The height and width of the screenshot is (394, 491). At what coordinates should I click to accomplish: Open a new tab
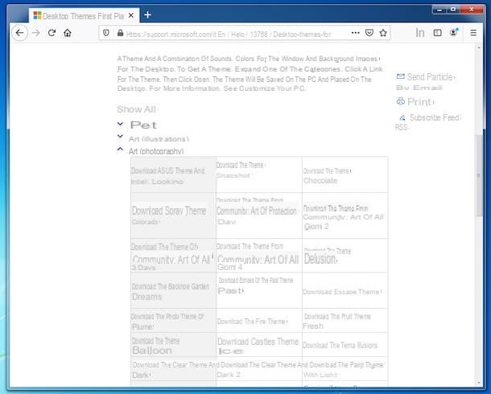(x=147, y=15)
